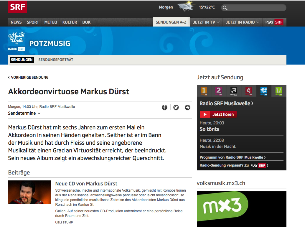The image size is (305, 227).
Task: Click the Morgen weather label
Action: pos(166,7)
